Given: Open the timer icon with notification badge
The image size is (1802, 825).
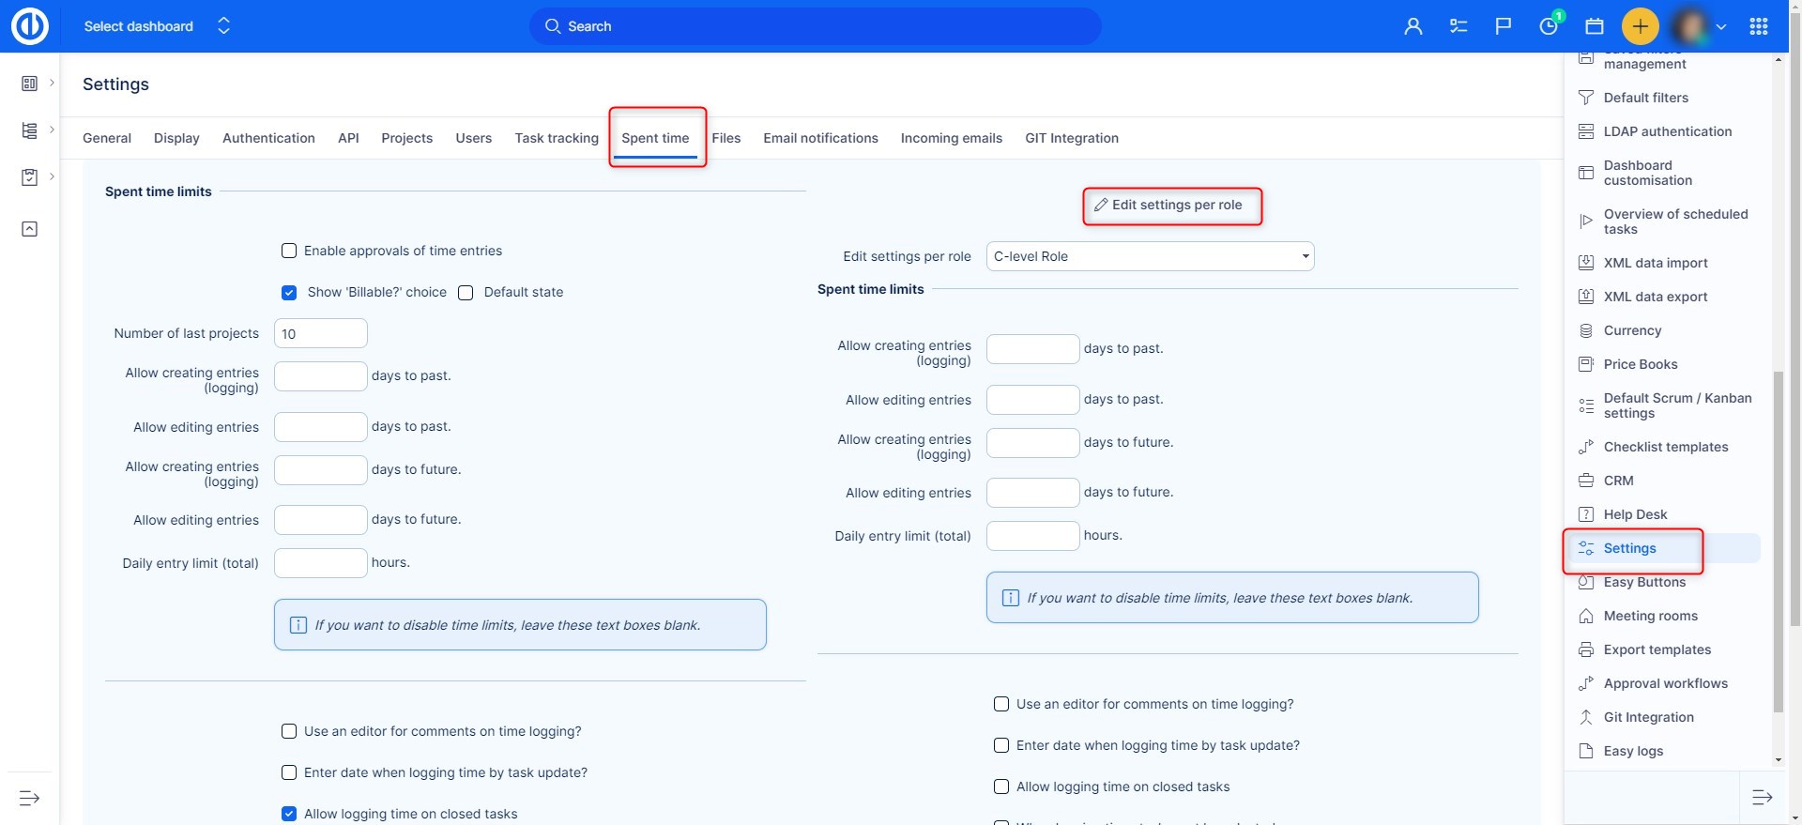Looking at the screenshot, I should coord(1549,26).
